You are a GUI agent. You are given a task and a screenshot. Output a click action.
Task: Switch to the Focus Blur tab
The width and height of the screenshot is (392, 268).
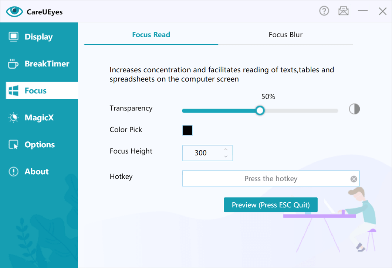[285, 35]
